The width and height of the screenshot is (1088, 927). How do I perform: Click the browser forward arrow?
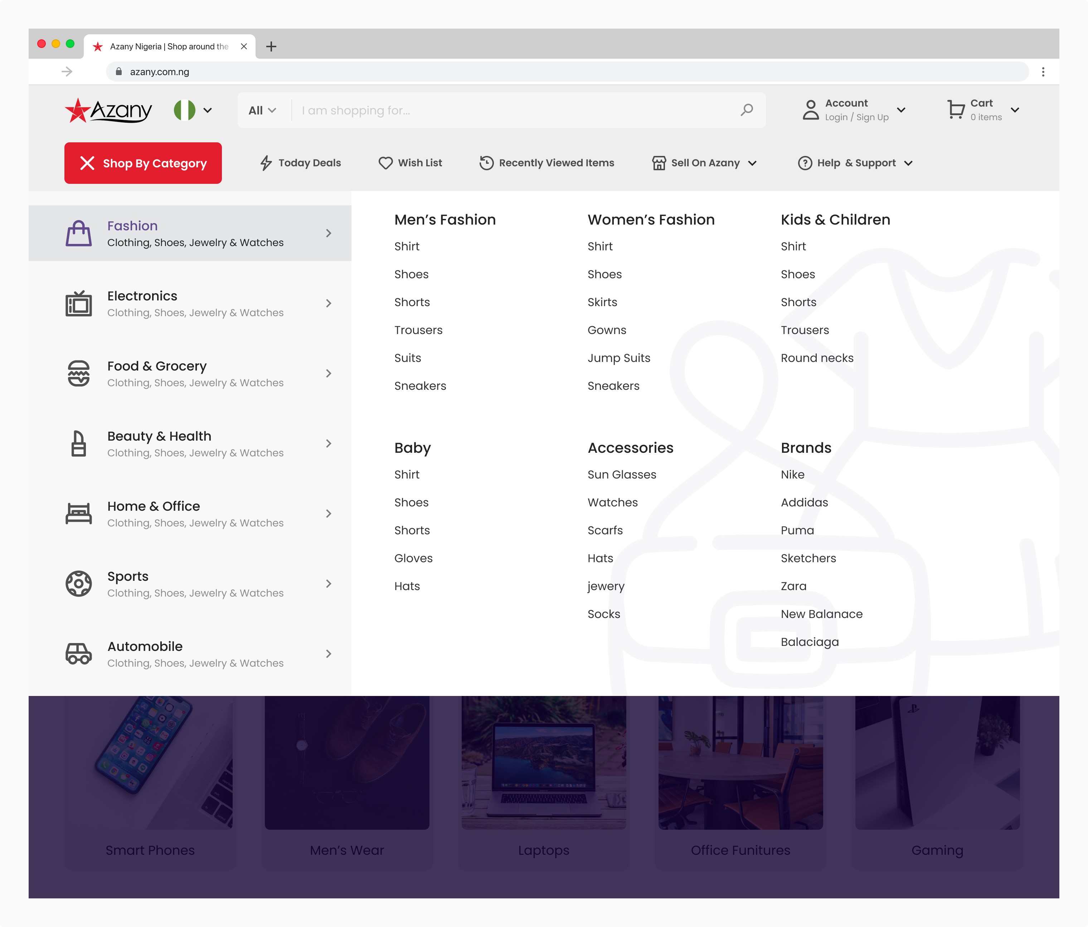[67, 71]
